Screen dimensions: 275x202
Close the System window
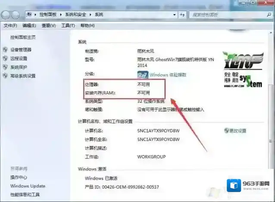(266, 3)
